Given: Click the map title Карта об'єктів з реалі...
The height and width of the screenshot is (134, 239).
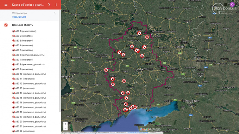Looking at the screenshot, I should [28, 5].
